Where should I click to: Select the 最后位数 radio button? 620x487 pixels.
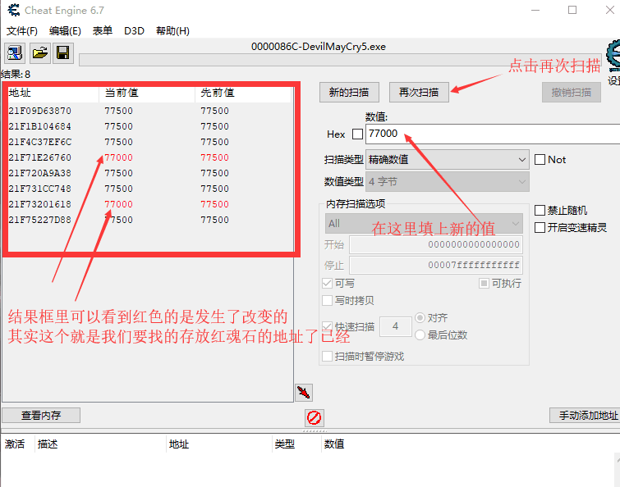420,335
